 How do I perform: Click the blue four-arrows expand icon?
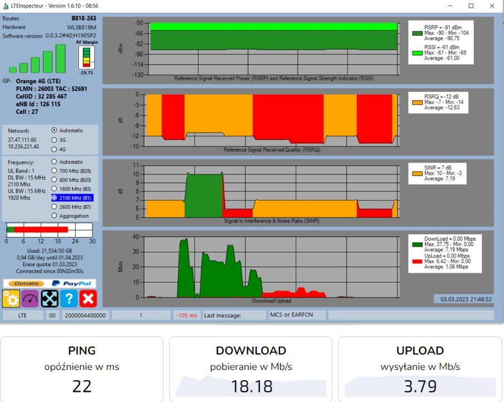coord(50,298)
